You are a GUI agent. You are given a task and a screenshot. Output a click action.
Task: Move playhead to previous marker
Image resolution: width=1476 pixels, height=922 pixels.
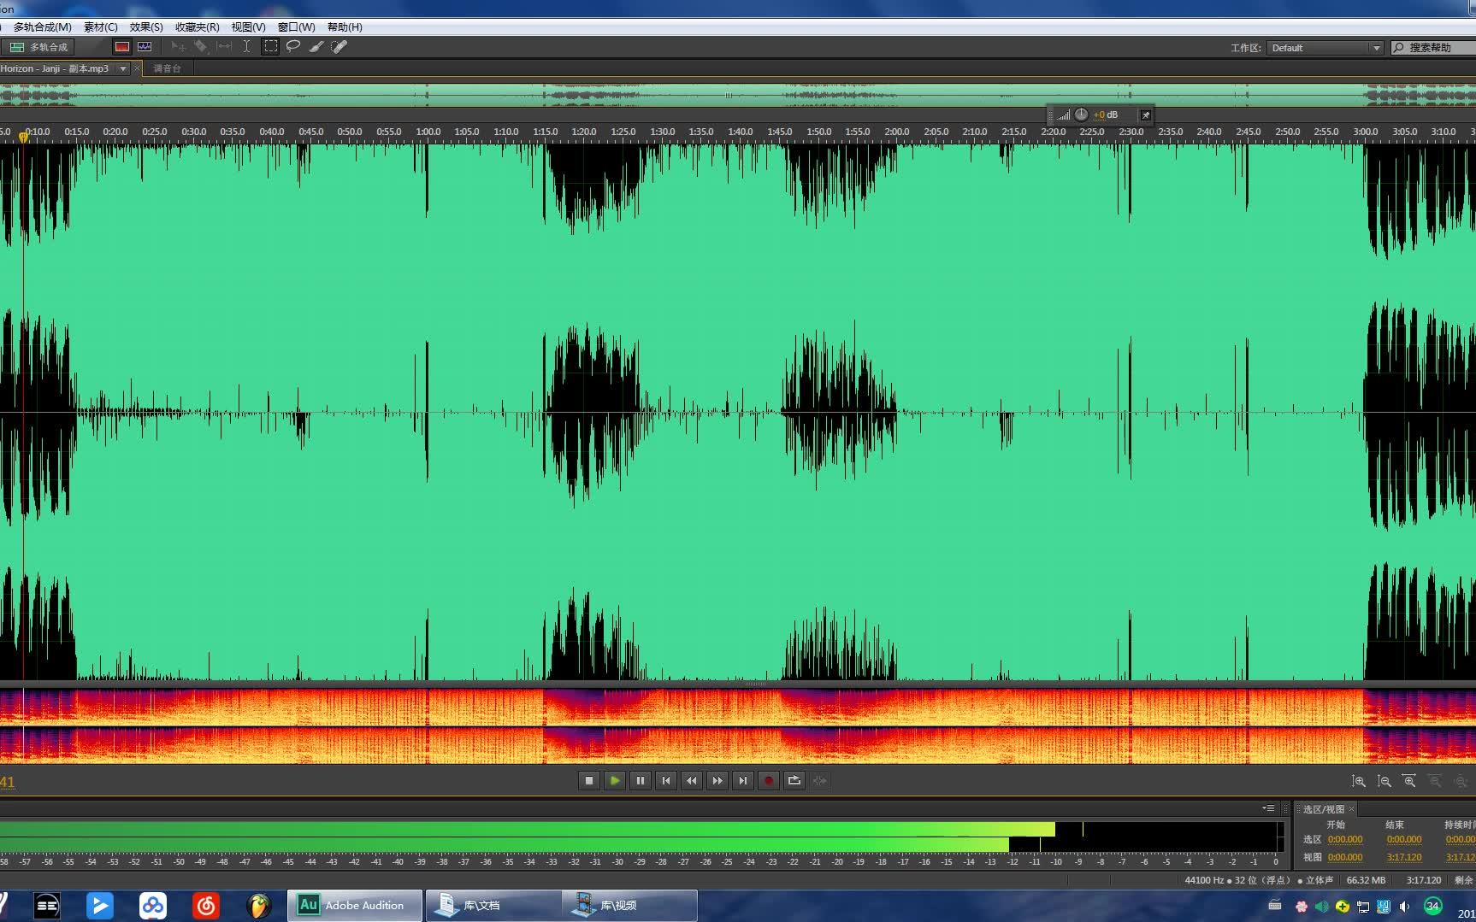click(665, 780)
